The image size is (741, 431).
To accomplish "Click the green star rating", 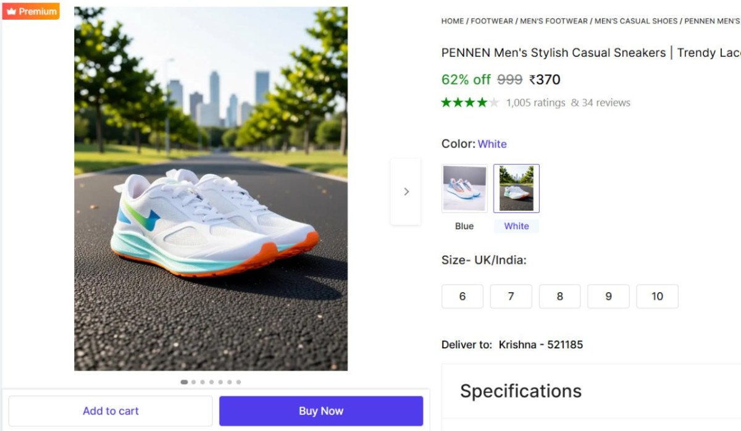I will [x=470, y=103].
